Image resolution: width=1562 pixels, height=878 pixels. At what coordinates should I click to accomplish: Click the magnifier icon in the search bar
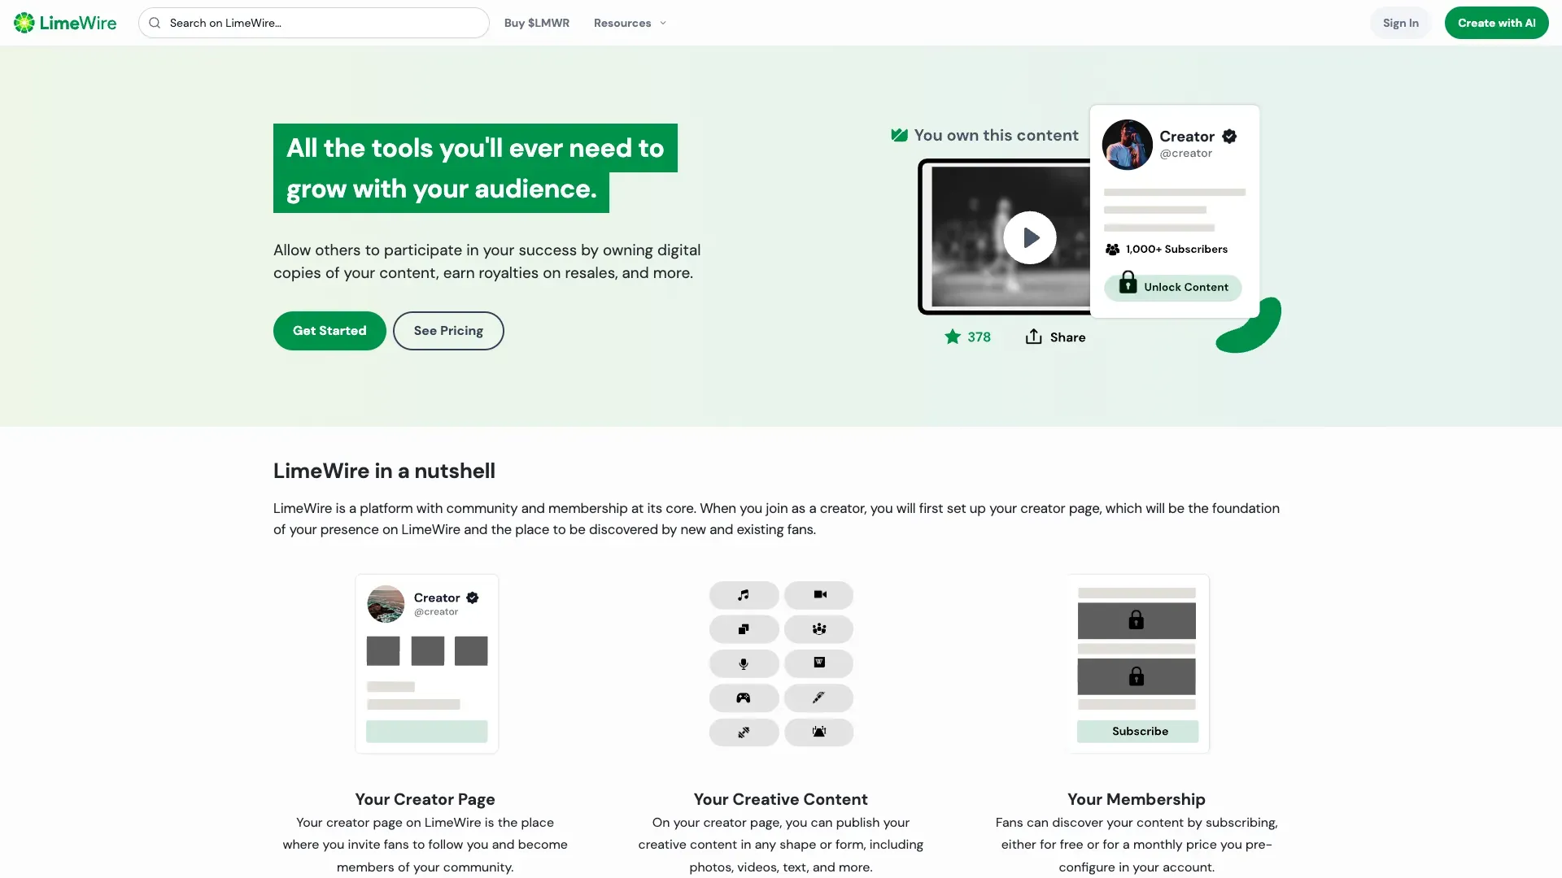pyautogui.click(x=155, y=23)
